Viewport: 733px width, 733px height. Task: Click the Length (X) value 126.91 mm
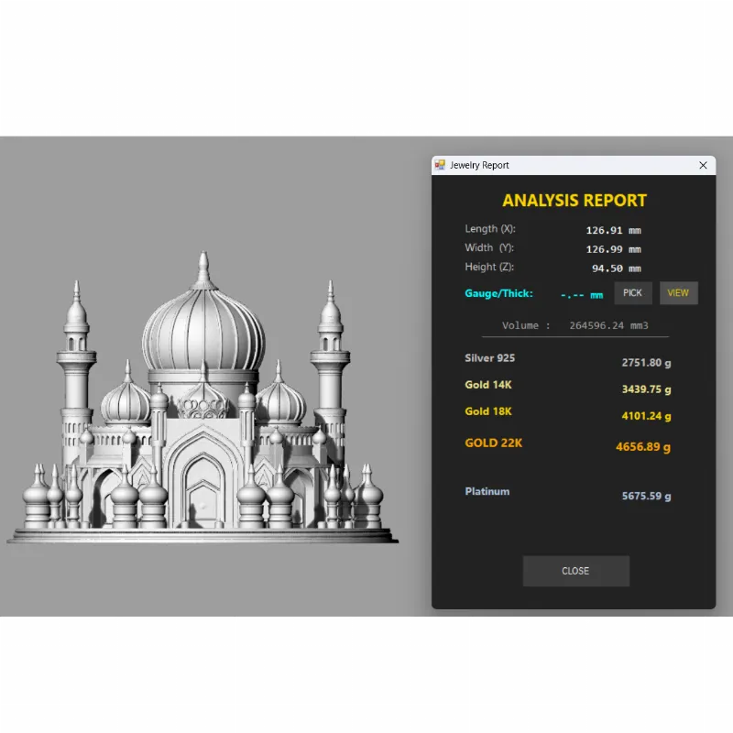point(613,231)
